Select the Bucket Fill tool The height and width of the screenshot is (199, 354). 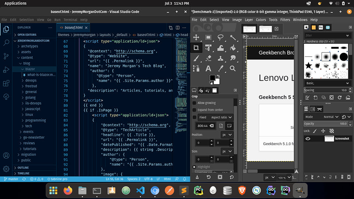[x=233, y=48]
